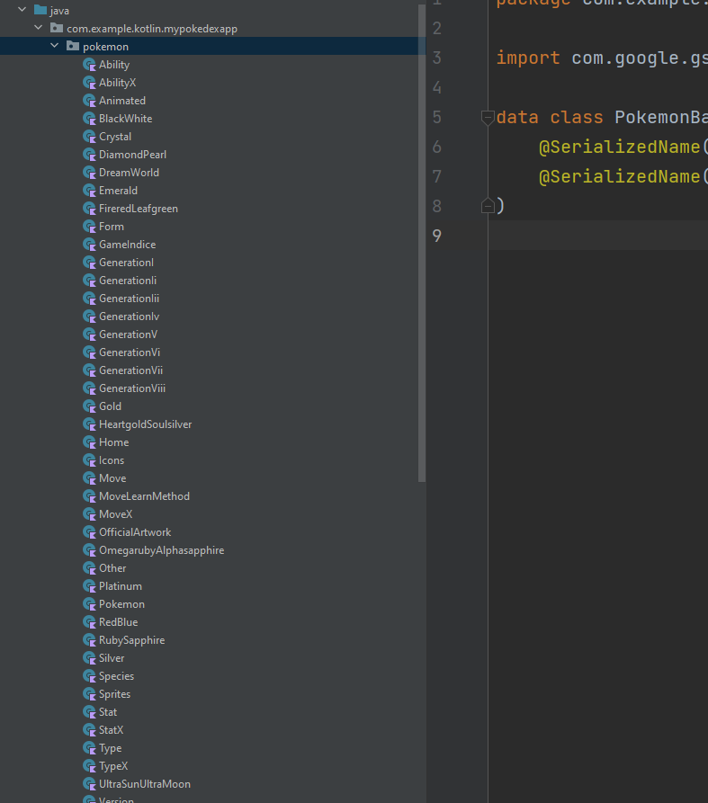This screenshot has width=708, height=803.
Task: Click the Kotlin class icon beside Ability
Action: coord(89,65)
